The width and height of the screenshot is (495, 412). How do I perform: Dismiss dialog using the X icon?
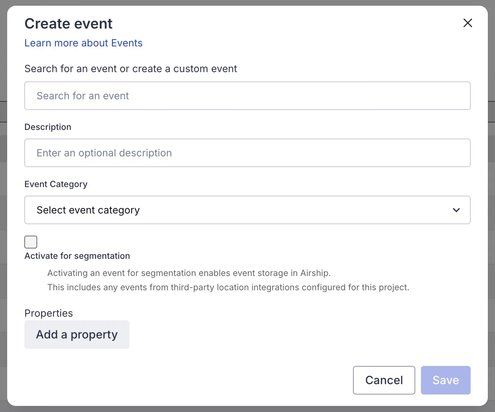[x=468, y=23]
